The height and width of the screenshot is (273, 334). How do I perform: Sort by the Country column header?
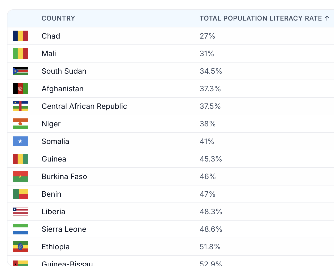[58, 18]
